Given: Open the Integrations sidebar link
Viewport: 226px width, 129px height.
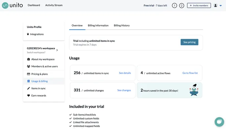Looking at the screenshot, I should (37, 34).
